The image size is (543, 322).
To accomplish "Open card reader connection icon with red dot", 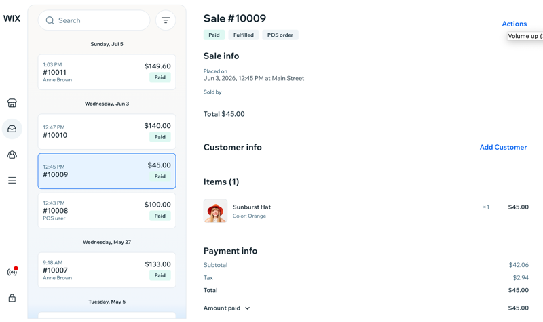I will coord(12,272).
